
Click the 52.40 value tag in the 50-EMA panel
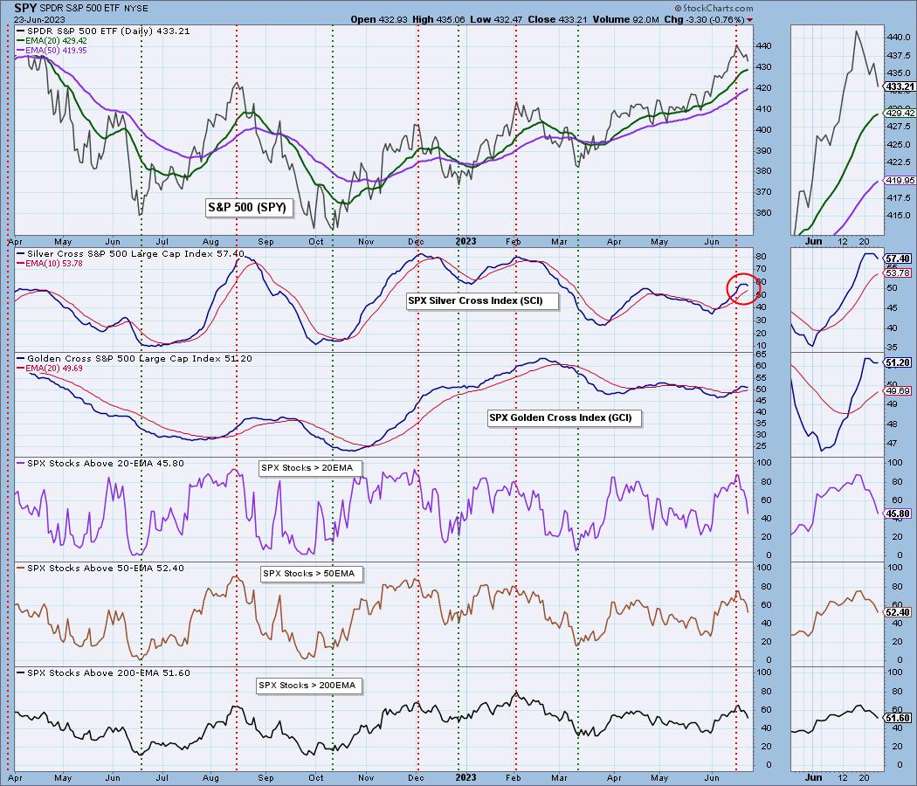click(x=898, y=612)
